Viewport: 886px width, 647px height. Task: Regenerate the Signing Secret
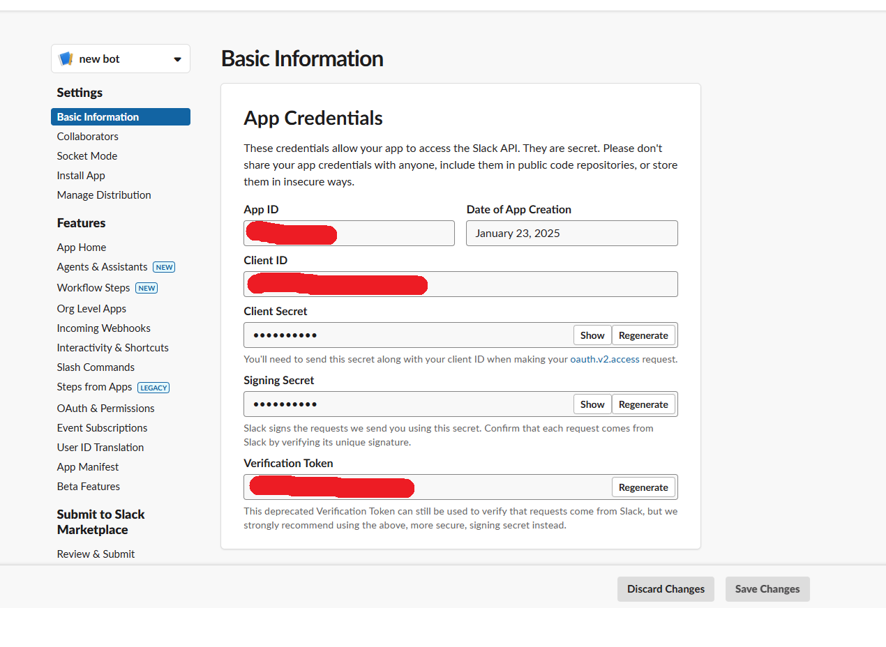643,404
